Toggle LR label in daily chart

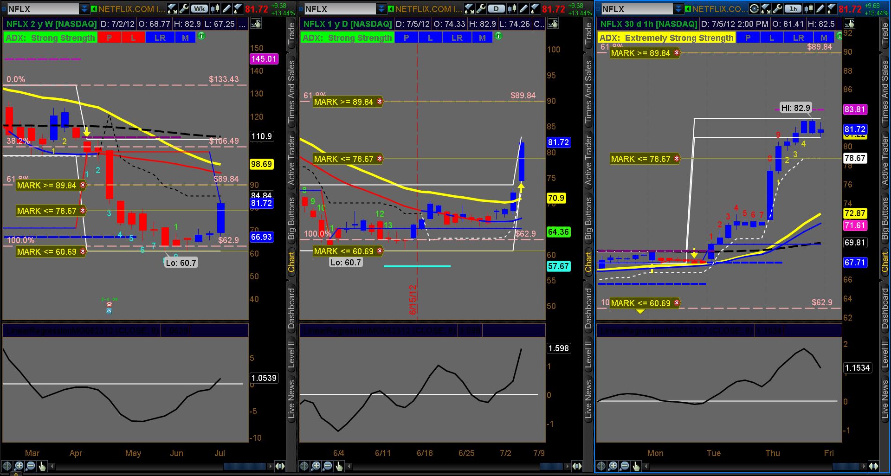point(457,38)
